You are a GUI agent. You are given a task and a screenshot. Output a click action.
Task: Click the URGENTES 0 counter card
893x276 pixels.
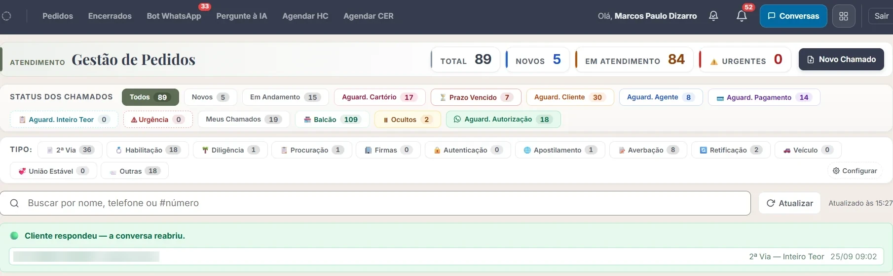745,60
